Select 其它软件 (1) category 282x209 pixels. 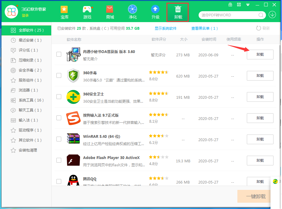26,140
